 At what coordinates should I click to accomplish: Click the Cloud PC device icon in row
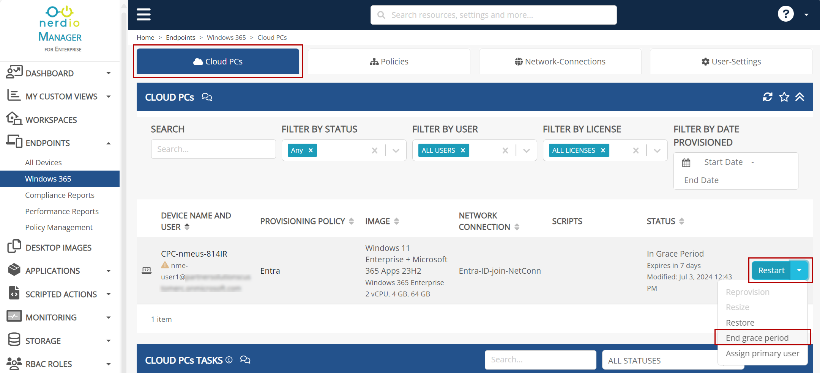click(x=147, y=270)
